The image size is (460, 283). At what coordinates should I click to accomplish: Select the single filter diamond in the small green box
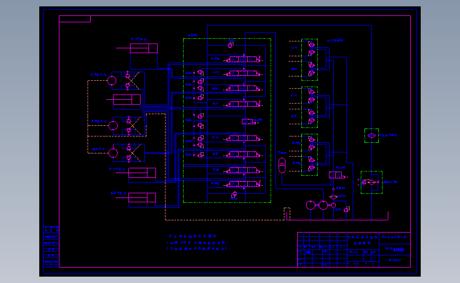pyautogui.click(x=371, y=135)
